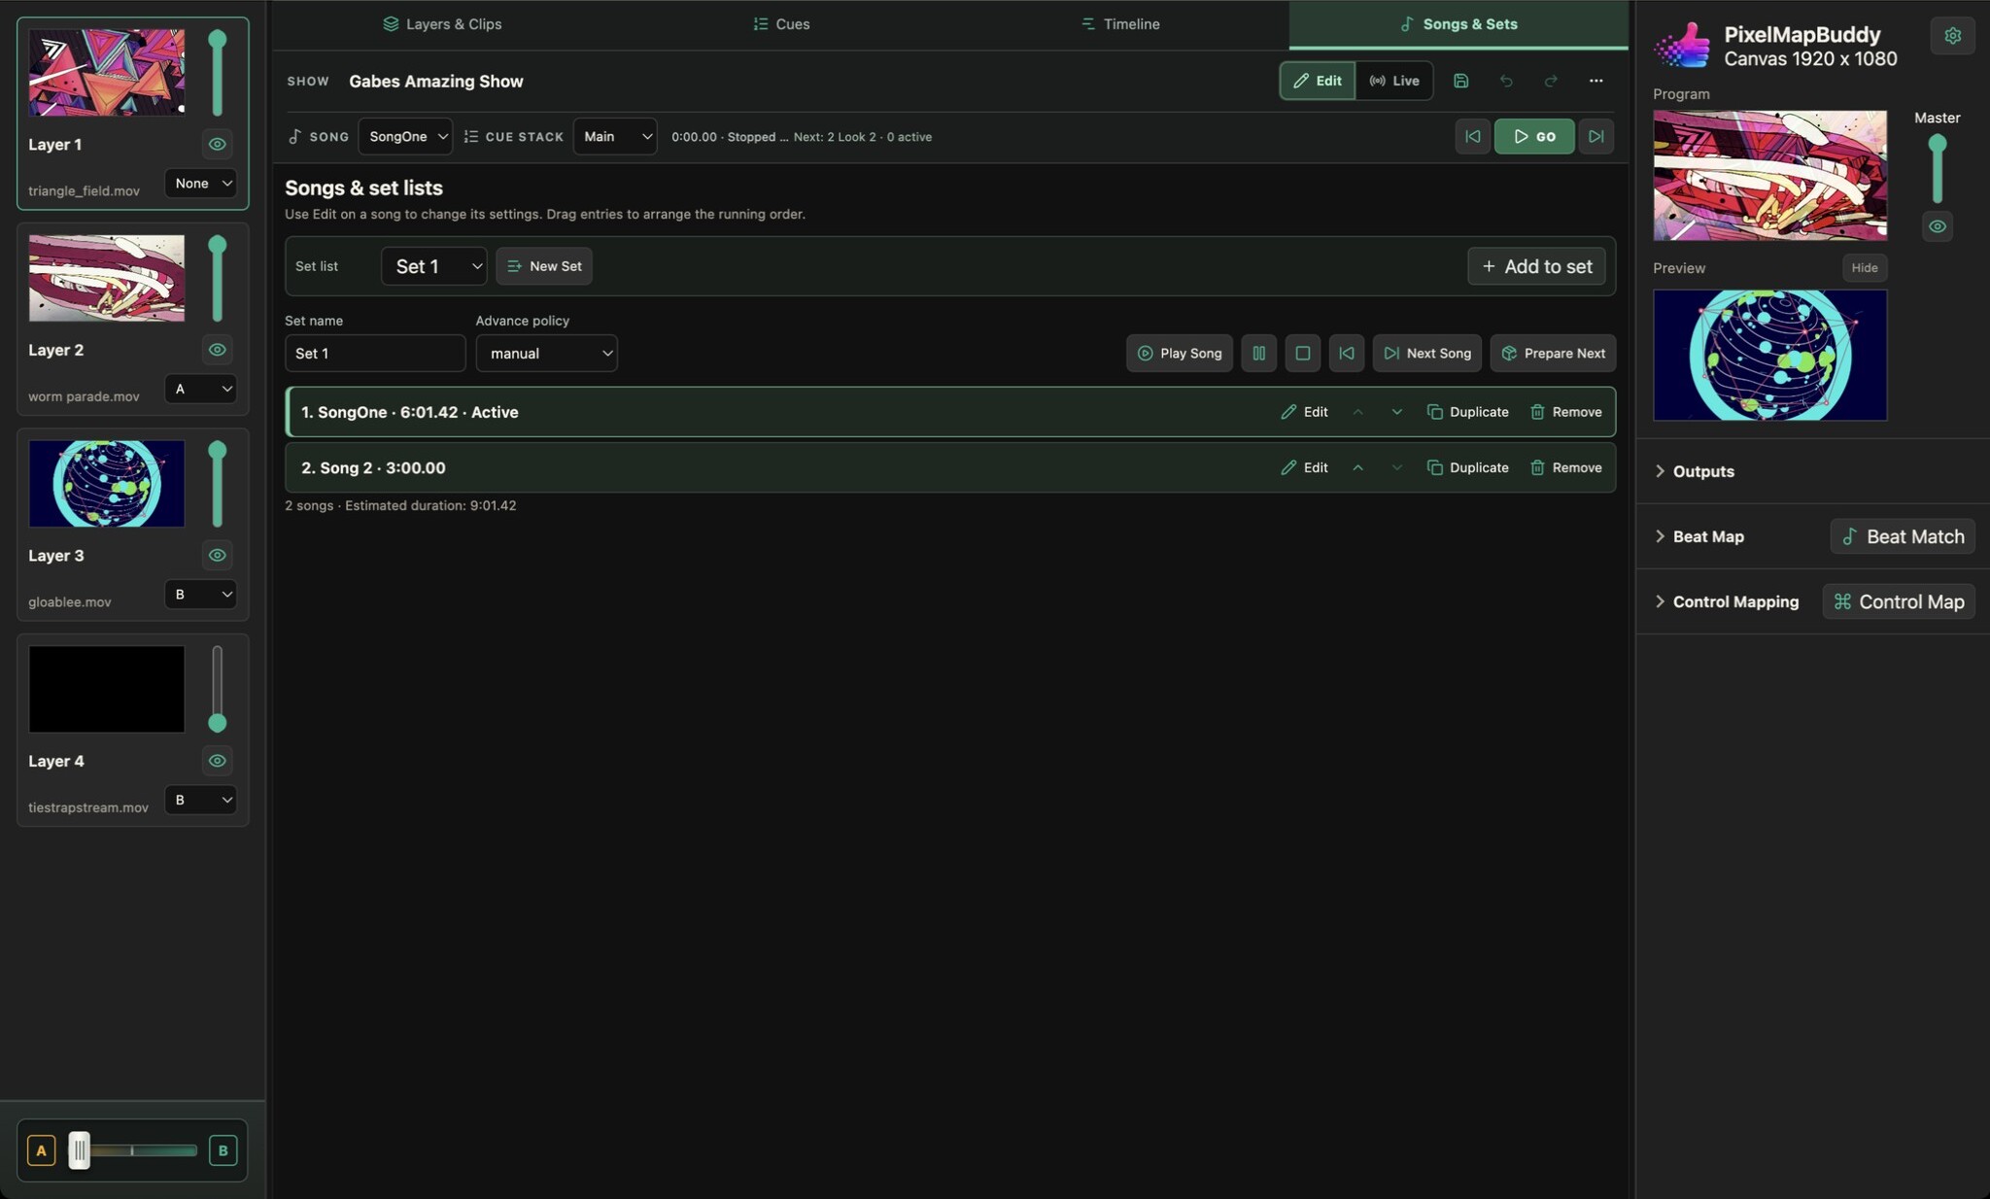This screenshot has height=1199, width=1990.
Task: Click the save show icon
Action: point(1460,81)
